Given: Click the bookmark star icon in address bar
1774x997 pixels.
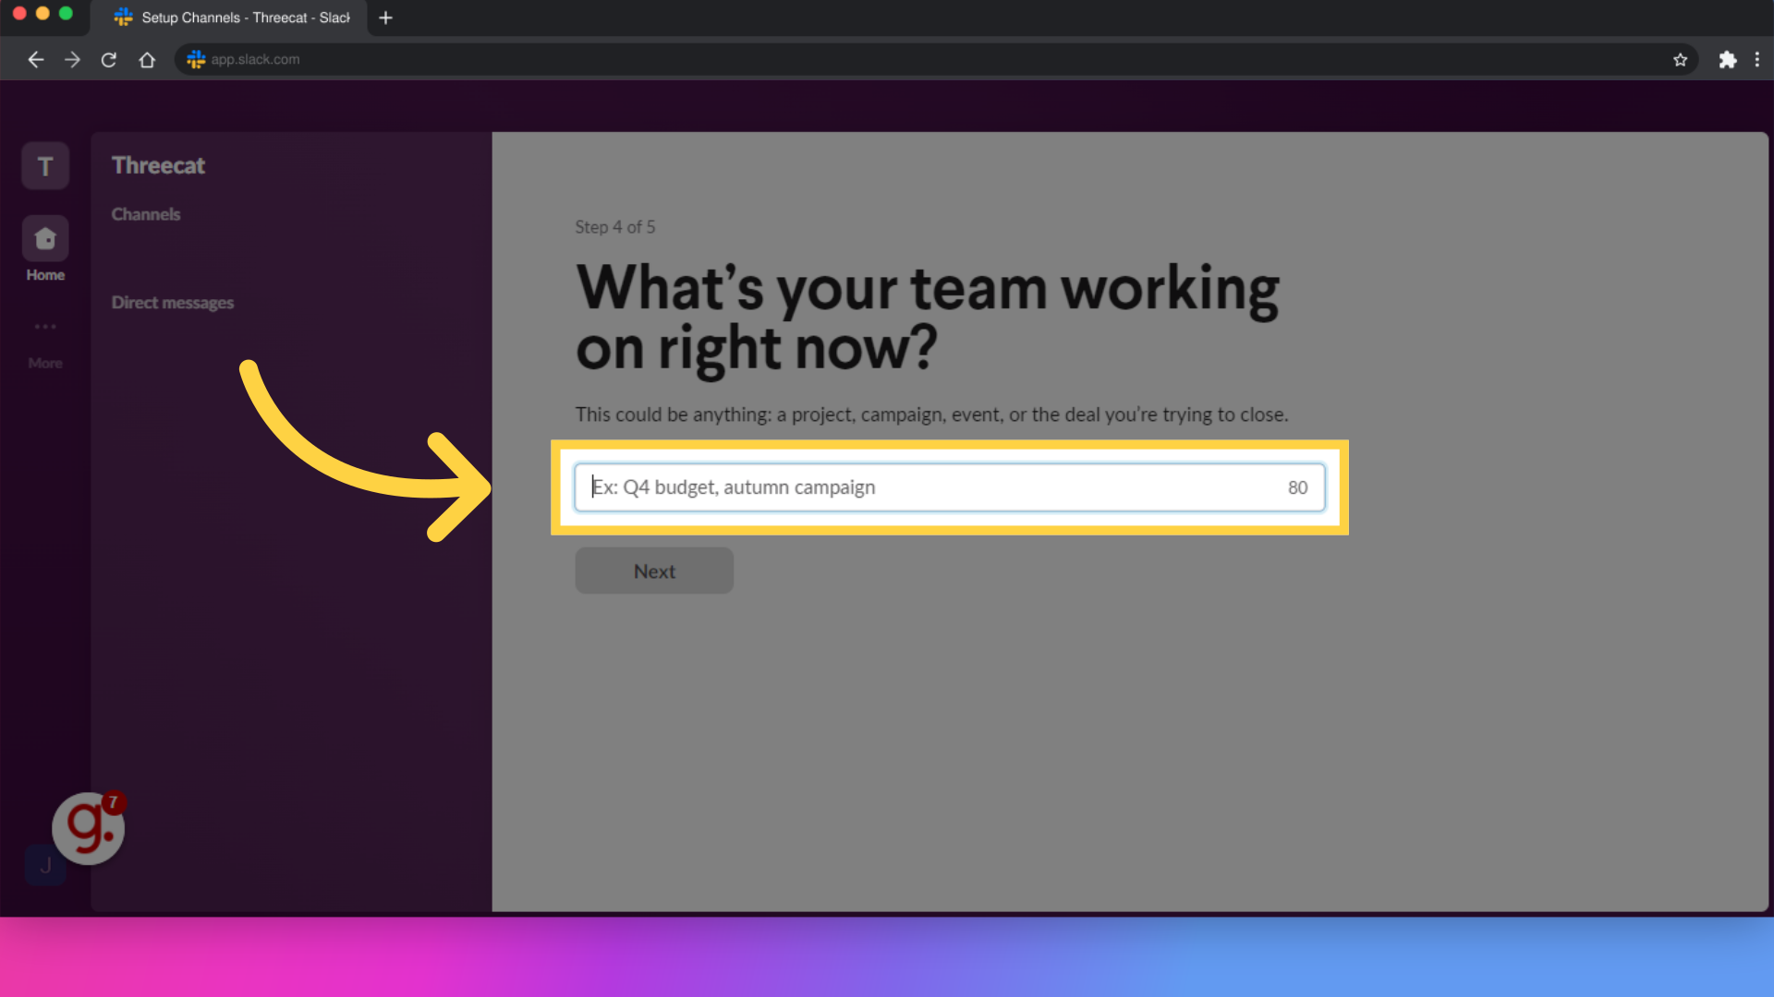Looking at the screenshot, I should (1680, 60).
